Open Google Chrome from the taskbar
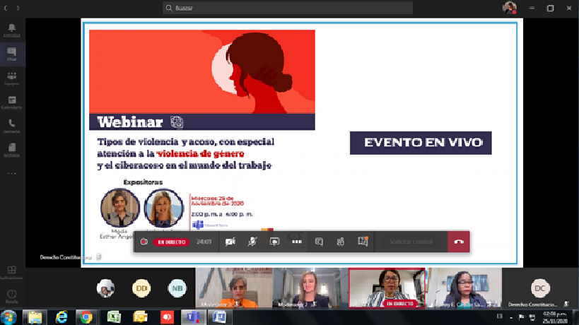The height and width of the screenshot is (325, 579). (86, 317)
